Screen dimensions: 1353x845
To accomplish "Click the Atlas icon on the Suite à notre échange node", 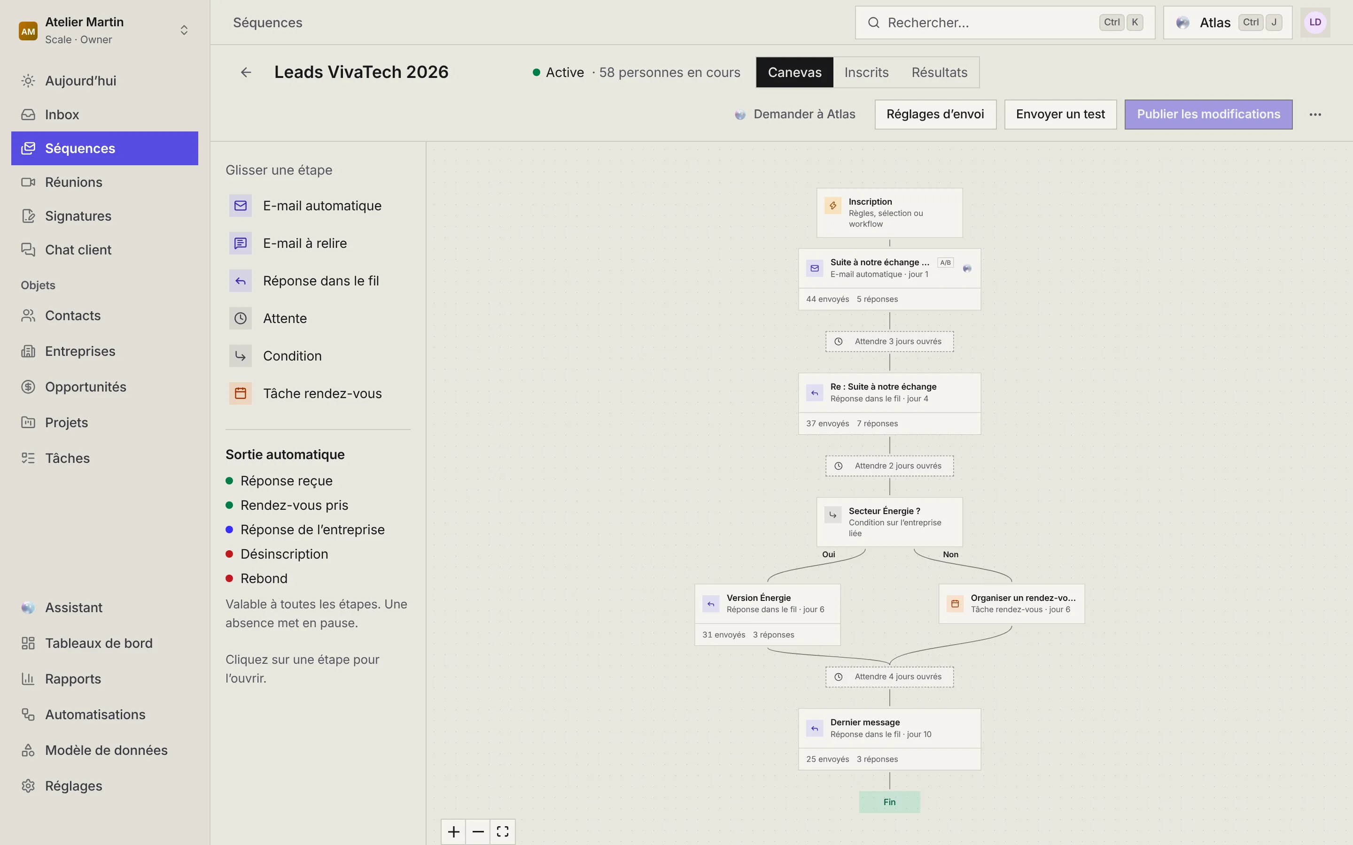I will pos(967,268).
